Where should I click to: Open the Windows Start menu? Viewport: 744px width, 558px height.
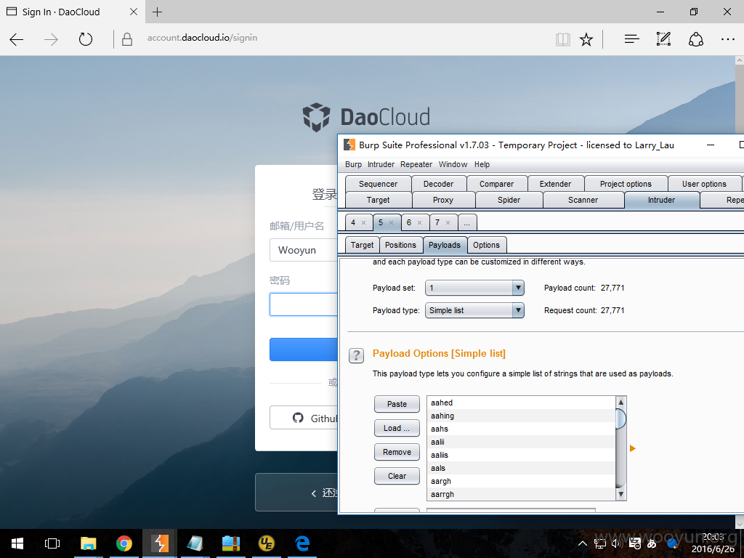[17, 543]
